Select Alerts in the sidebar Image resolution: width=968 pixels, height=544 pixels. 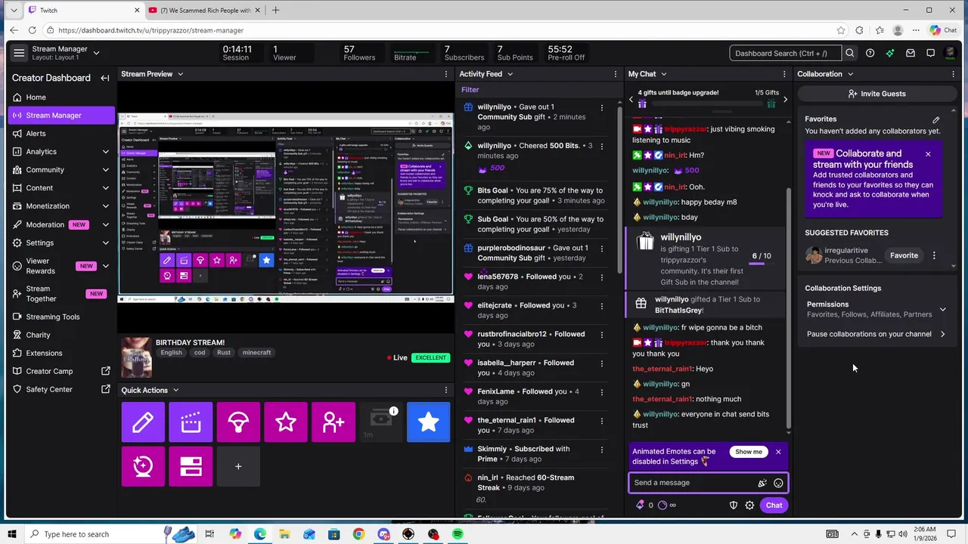click(x=61, y=134)
